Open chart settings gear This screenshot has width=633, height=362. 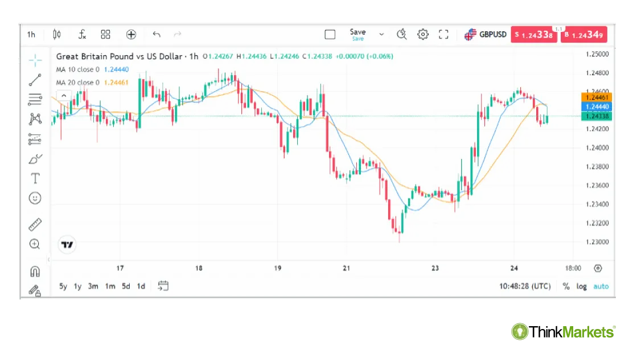click(x=423, y=34)
